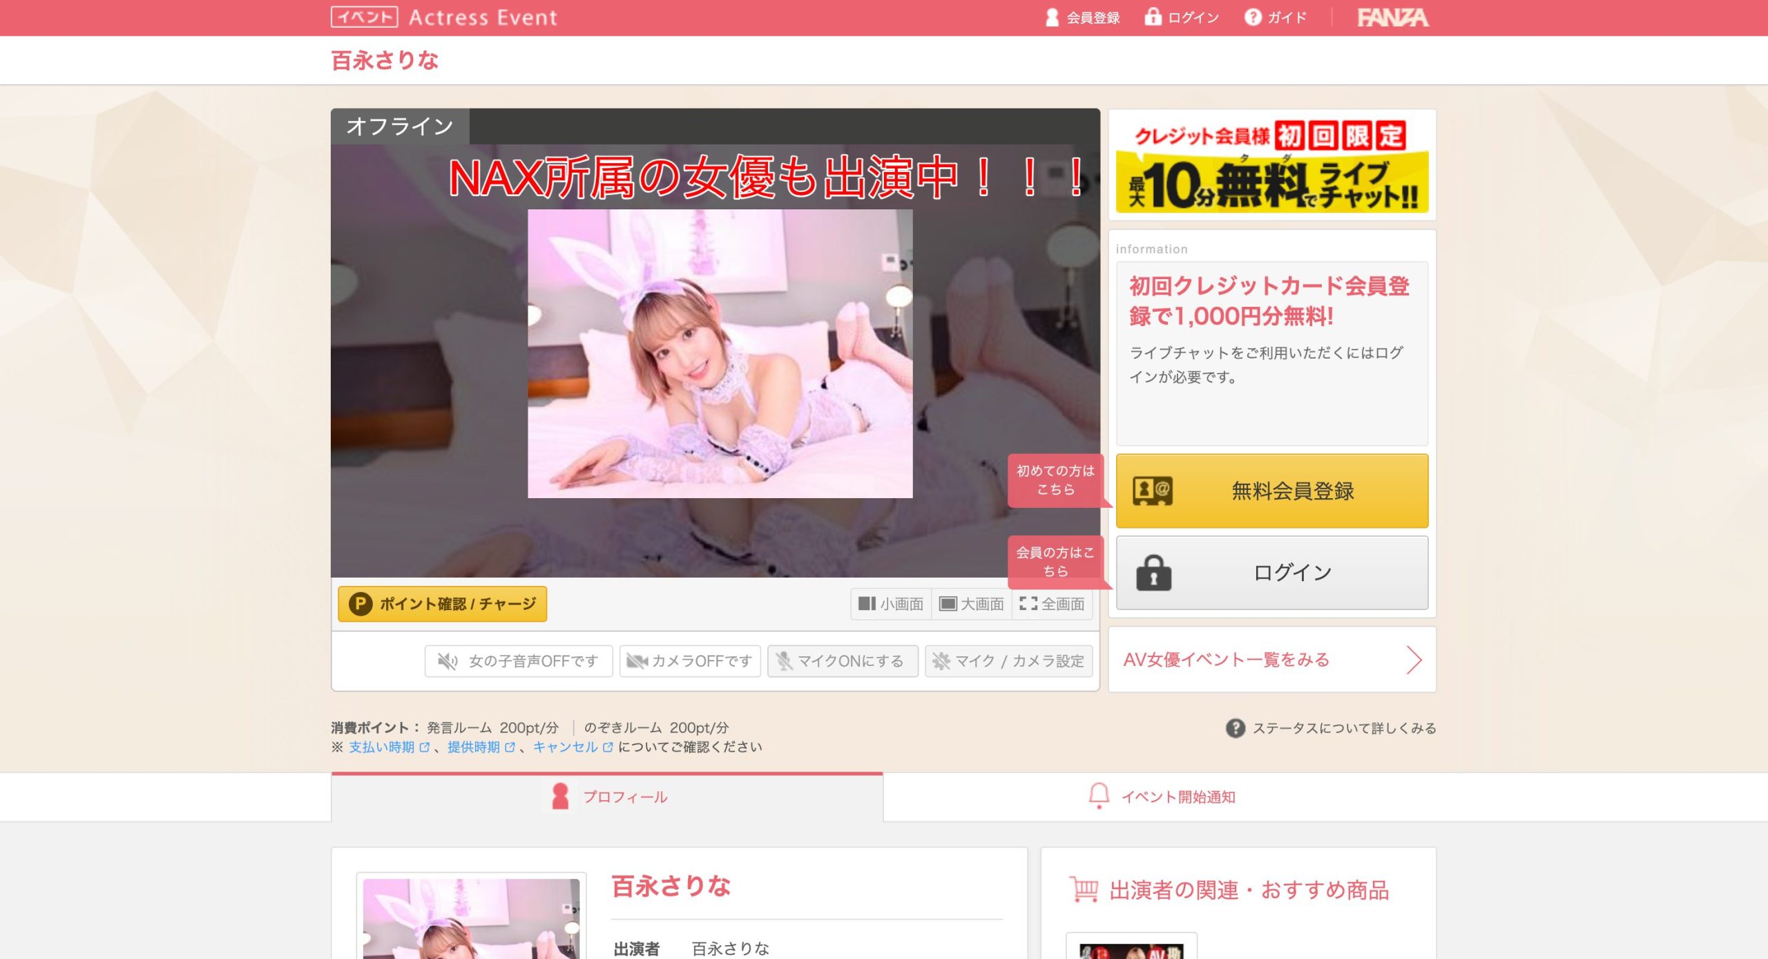
Task: Enter 全画面 fullscreen mode
Action: click(x=1053, y=602)
